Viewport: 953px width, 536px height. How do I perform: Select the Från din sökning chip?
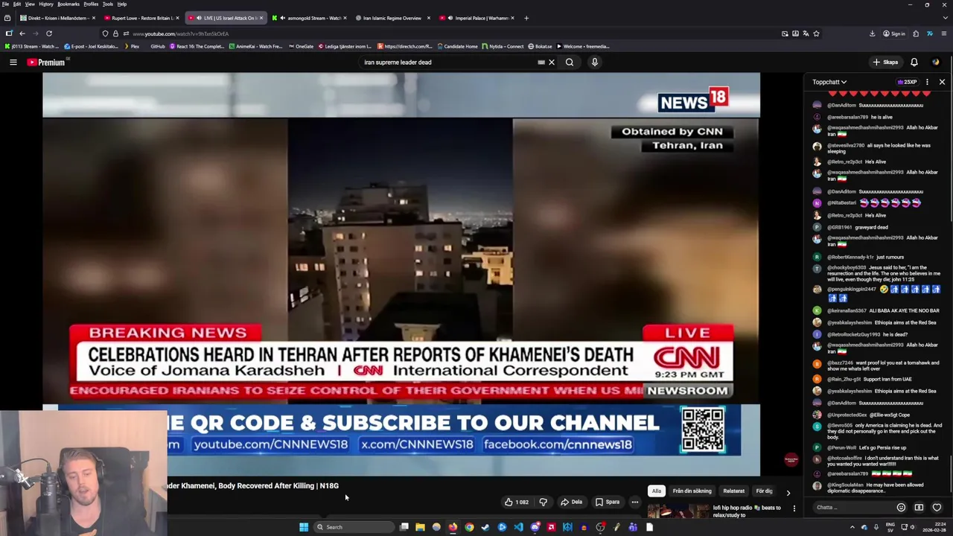tap(692, 491)
